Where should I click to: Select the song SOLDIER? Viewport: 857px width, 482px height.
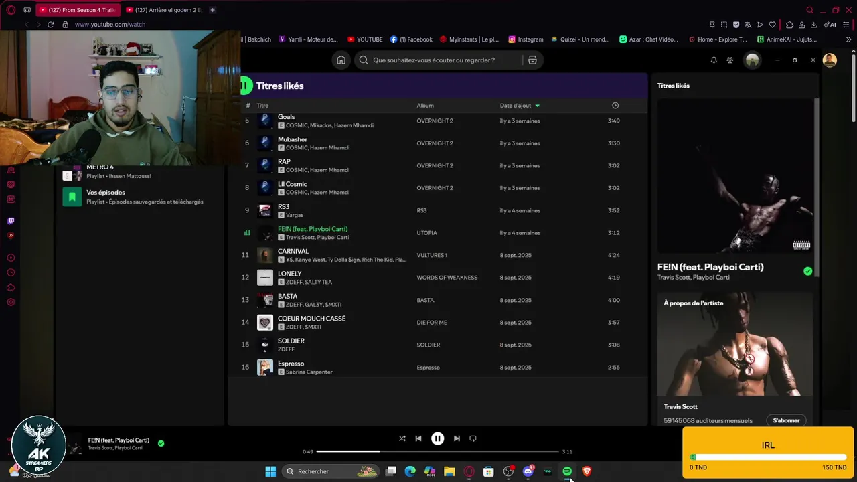click(291, 341)
